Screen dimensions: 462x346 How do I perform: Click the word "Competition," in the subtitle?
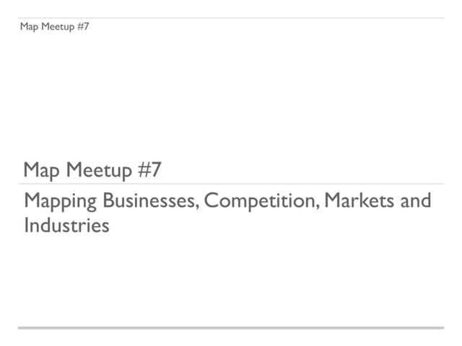pyautogui.click(x=262, y=202)
